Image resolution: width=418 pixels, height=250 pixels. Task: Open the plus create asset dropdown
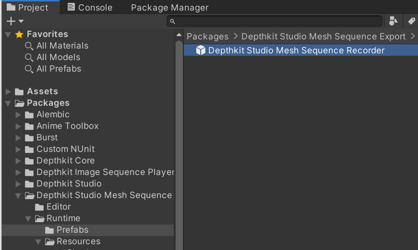click(x=15, y=21)
